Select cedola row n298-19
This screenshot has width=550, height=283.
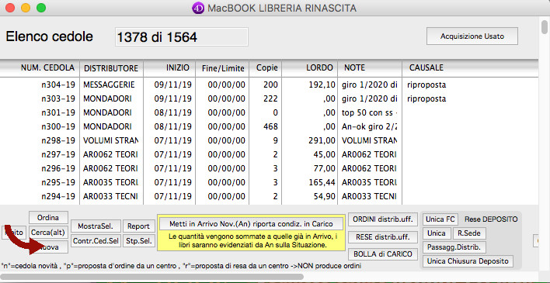[269, 140]
